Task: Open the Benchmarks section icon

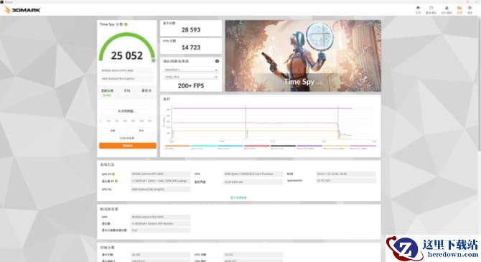Action: [431, 9]
